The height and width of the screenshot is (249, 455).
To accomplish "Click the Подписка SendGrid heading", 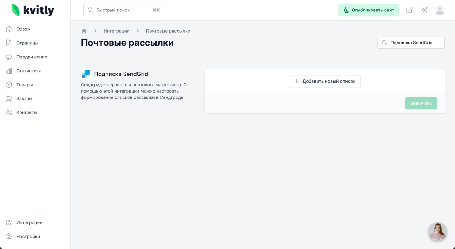I will 121,74.
